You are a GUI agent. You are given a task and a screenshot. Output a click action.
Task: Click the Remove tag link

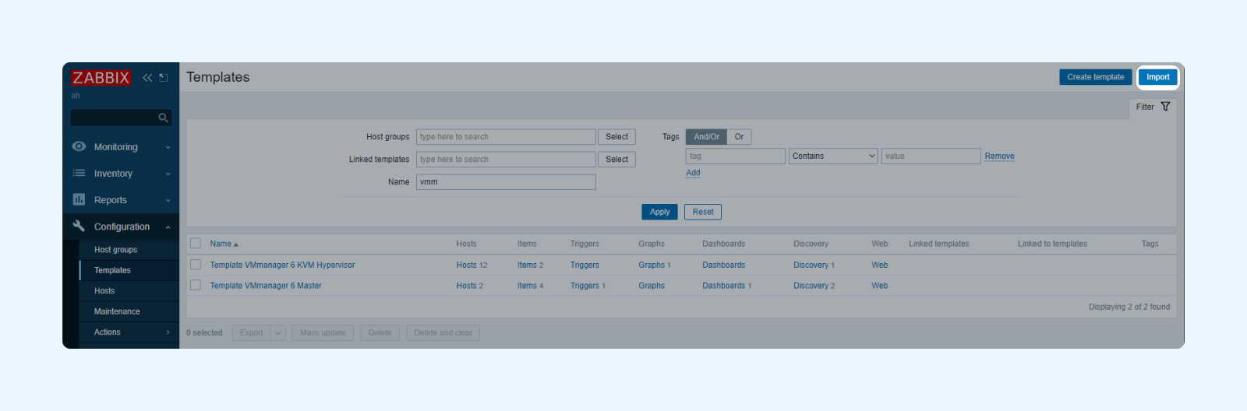pos(999,156)
